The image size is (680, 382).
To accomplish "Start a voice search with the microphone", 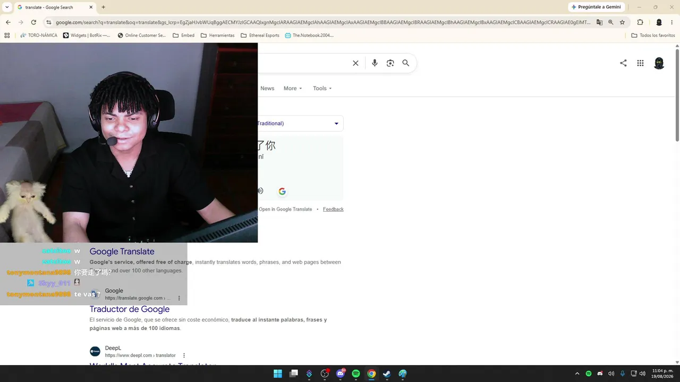I will point(375,63).
